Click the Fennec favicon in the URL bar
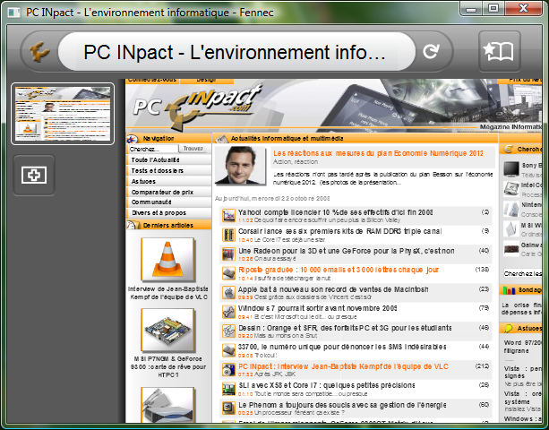 tap(39, 52)
